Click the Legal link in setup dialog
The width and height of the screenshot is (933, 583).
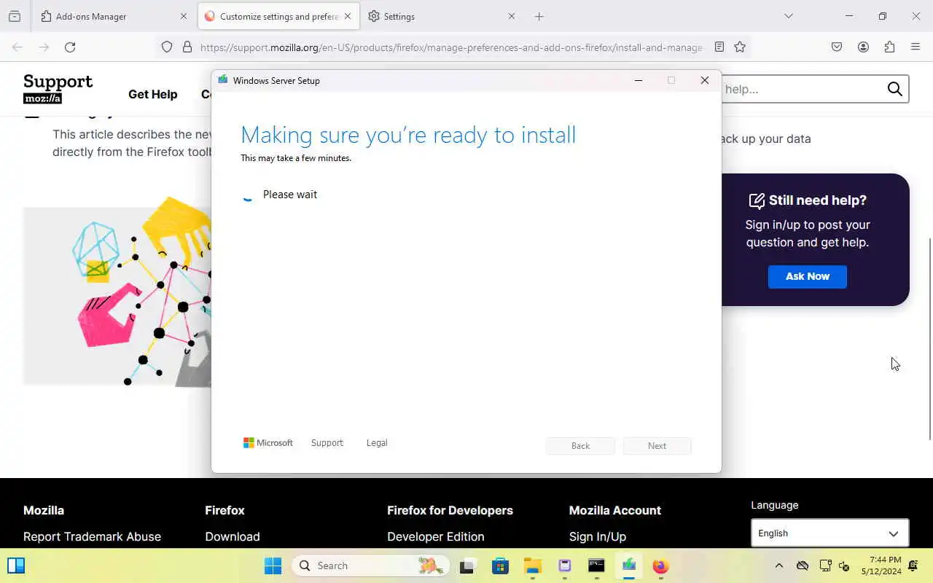coord(377,443)
